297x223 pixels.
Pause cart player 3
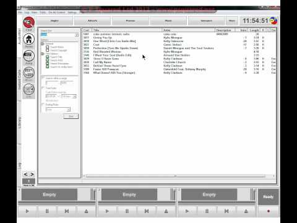tap(207, 211)
